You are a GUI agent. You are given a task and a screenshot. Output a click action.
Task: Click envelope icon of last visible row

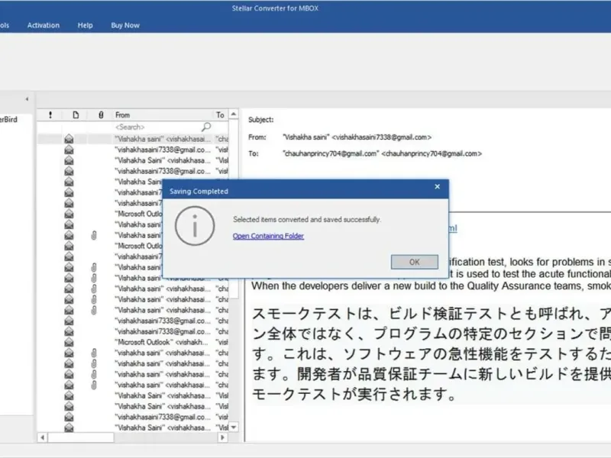click(69, 427)
